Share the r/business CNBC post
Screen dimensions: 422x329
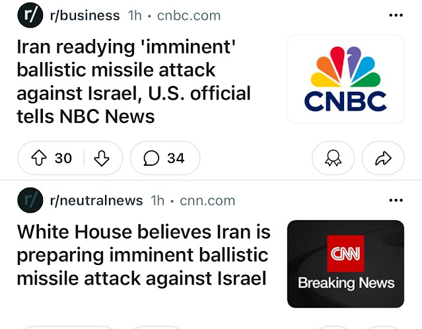pyautogui.click(x=384, y=159)
